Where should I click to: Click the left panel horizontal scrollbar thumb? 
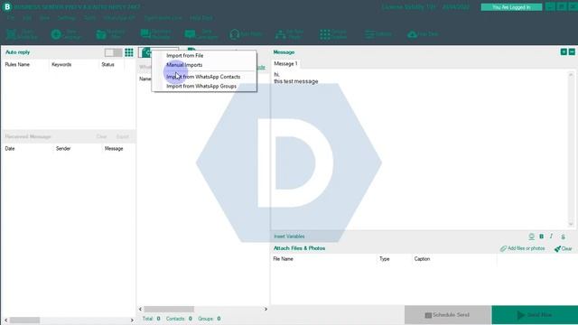(x=24, y=320)
